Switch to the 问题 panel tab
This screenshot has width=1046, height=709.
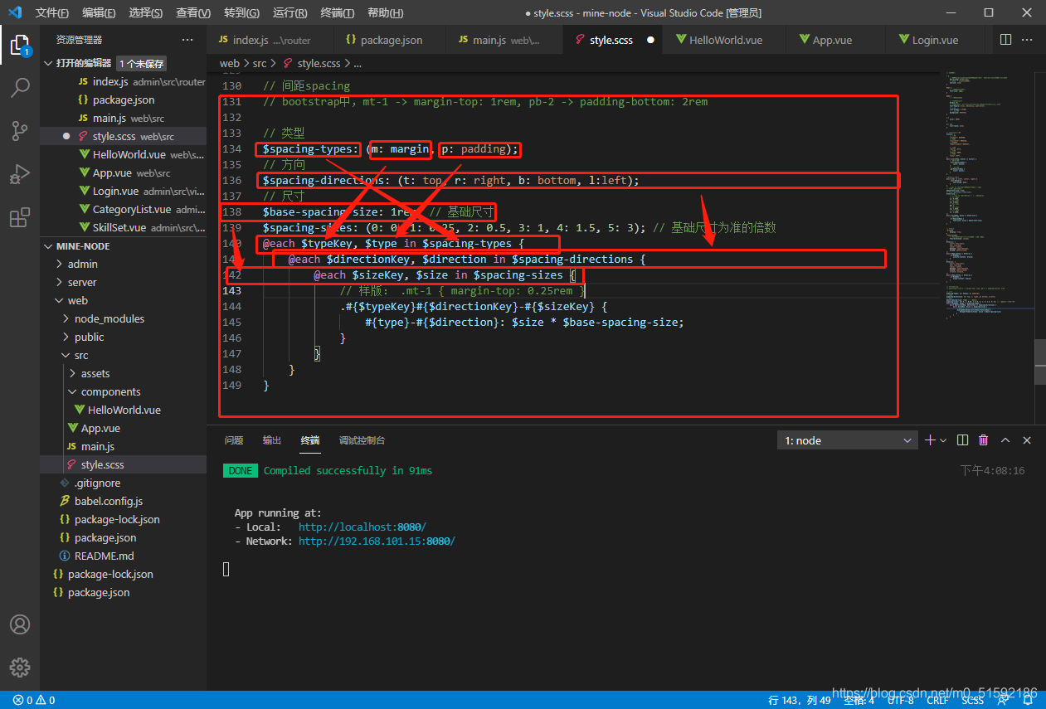(x=234, y=440)
